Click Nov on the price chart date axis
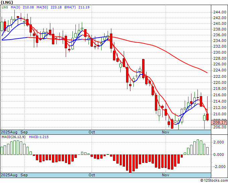The width and height of the screenshot is (228, 183). pyautogui.click(x=166, y=132)
